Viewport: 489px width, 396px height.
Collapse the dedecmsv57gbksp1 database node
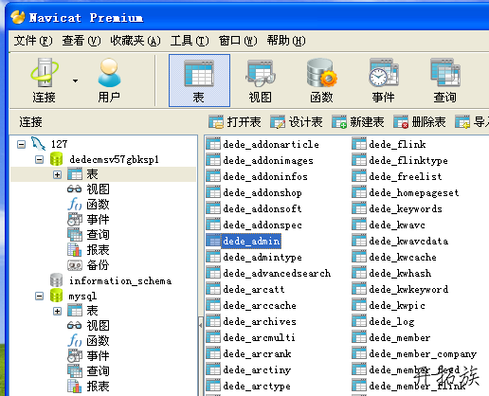click(39, 159)
